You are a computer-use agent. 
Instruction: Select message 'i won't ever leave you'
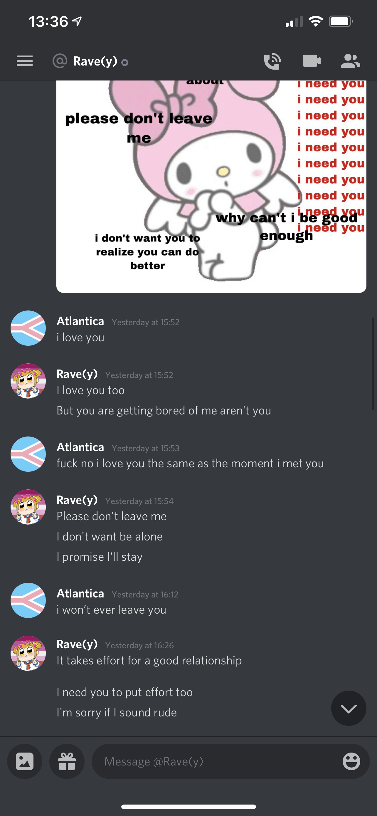(111, 610)
